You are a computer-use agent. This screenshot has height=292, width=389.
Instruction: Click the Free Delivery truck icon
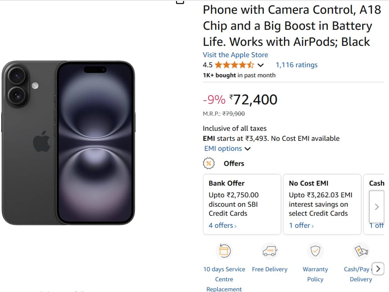270,251
